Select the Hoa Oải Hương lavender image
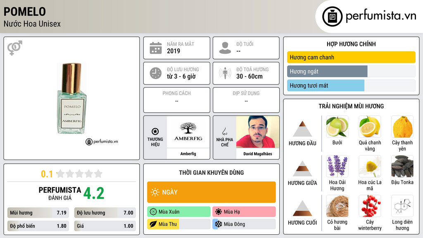 [x=337, y=166]
